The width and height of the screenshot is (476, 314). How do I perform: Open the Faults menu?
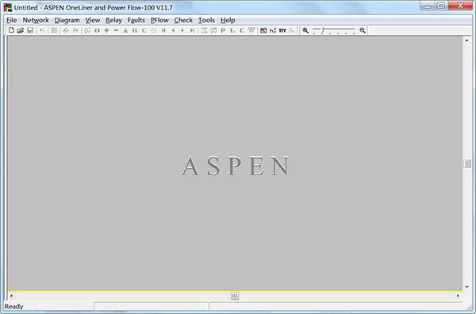[136, 20]
